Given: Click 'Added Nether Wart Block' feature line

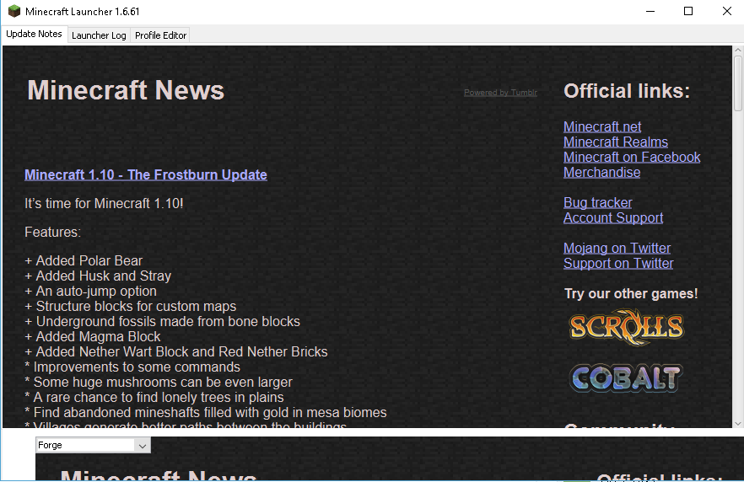Looking at the screenshot, I should [x=176, y=351].
